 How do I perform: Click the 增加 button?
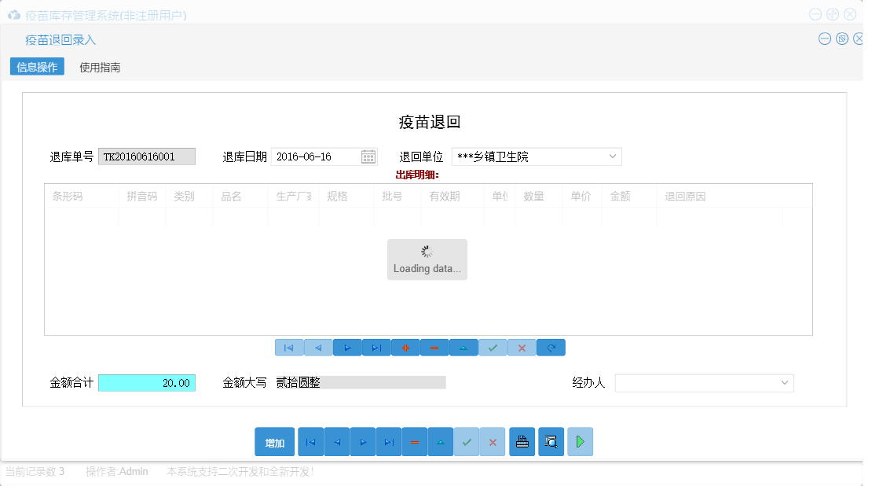(274, 441)
